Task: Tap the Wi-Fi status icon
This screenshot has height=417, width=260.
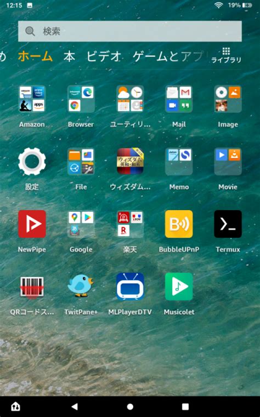Action: 218,6
